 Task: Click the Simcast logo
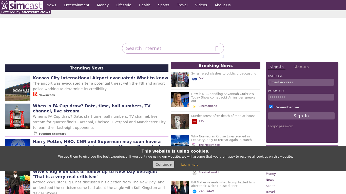pyautogui.click(x=22, y=5)
